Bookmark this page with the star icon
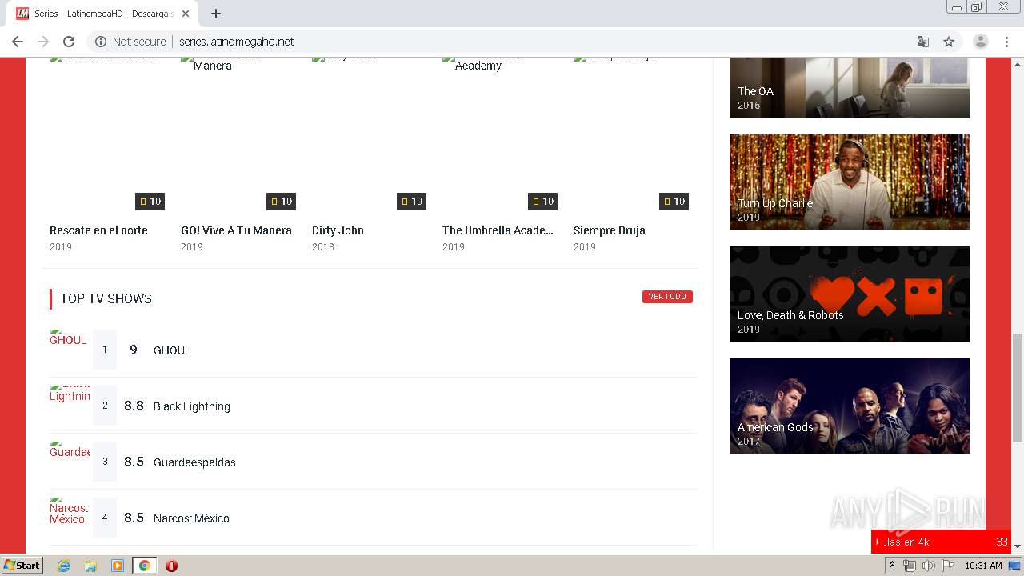1024x576 pixels. [949, 42]
